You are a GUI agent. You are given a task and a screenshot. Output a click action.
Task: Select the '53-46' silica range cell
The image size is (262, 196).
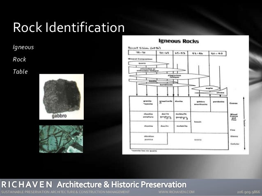click(x=198, y=53)
